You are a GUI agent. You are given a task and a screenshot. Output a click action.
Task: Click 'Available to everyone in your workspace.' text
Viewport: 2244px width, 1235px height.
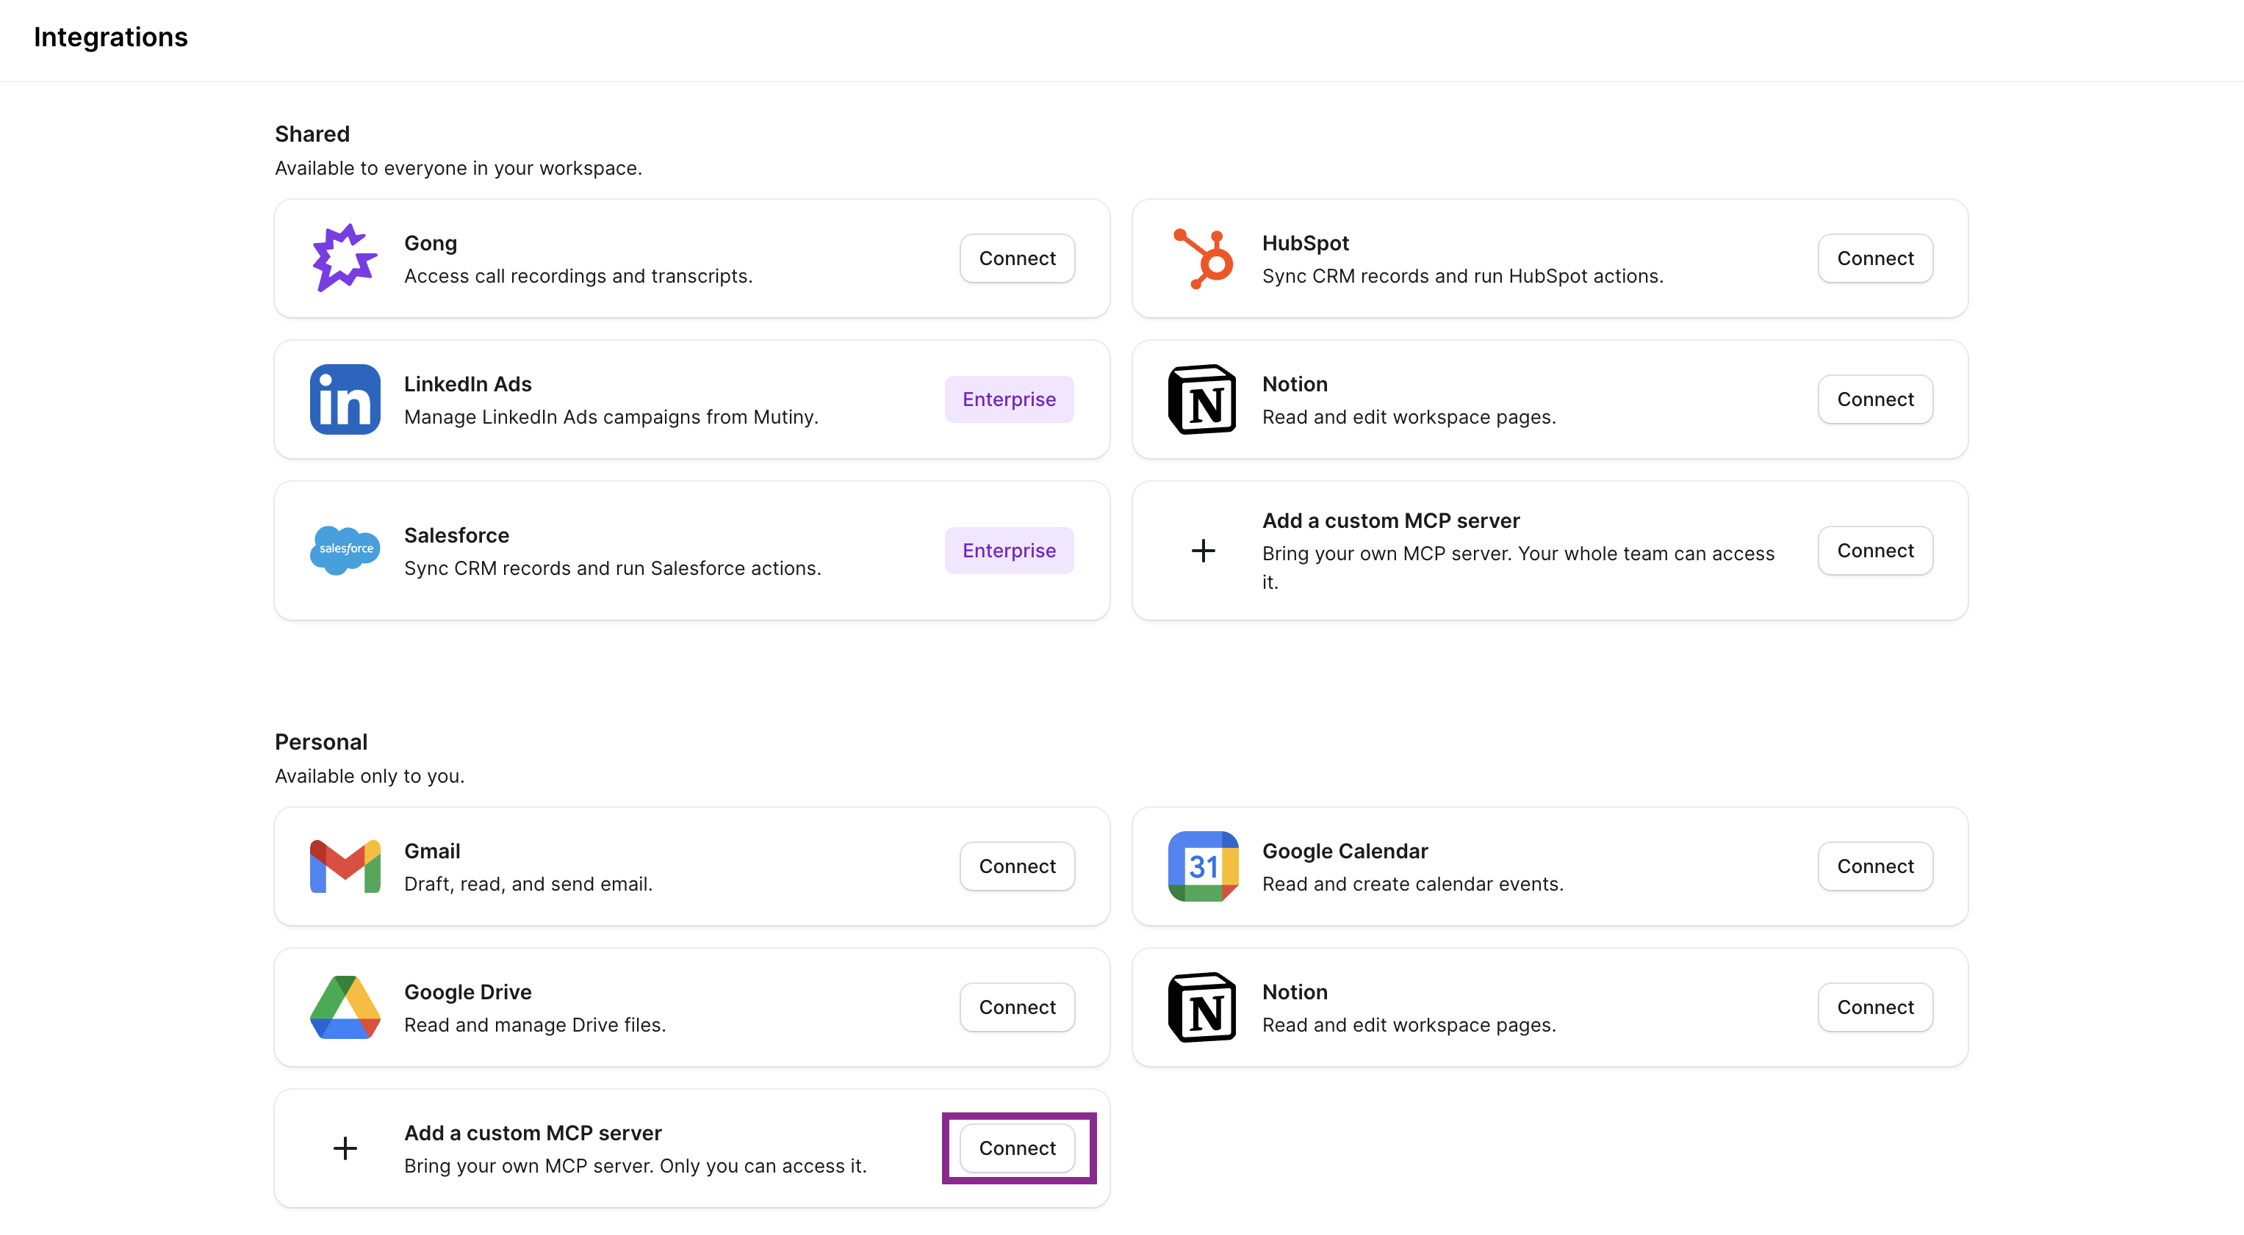point(458,168)
